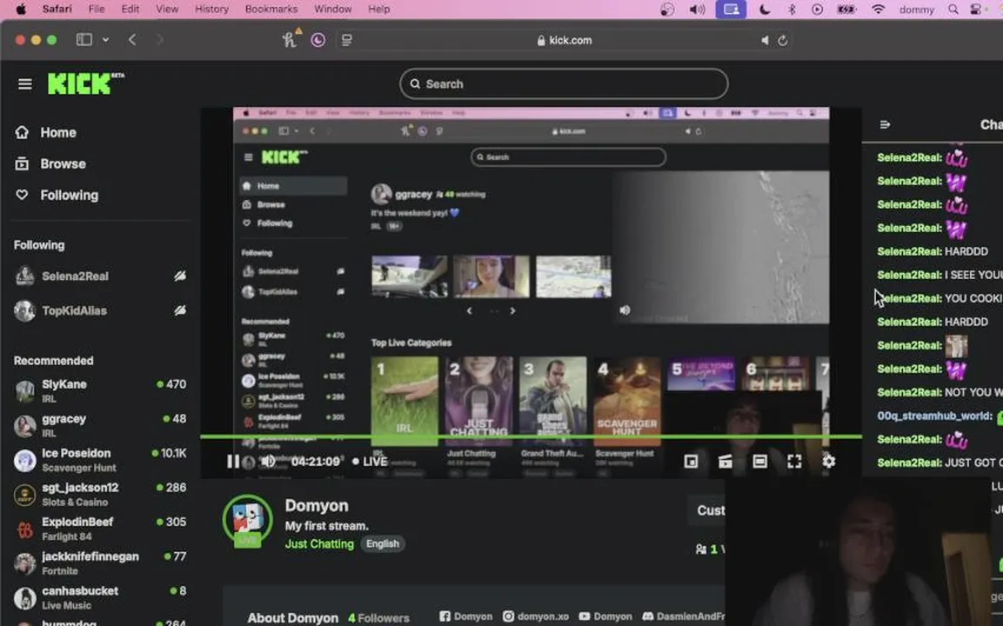
Task: Open the Bookmarks menu
Action: pyautogui.click(x=271, y=9)
